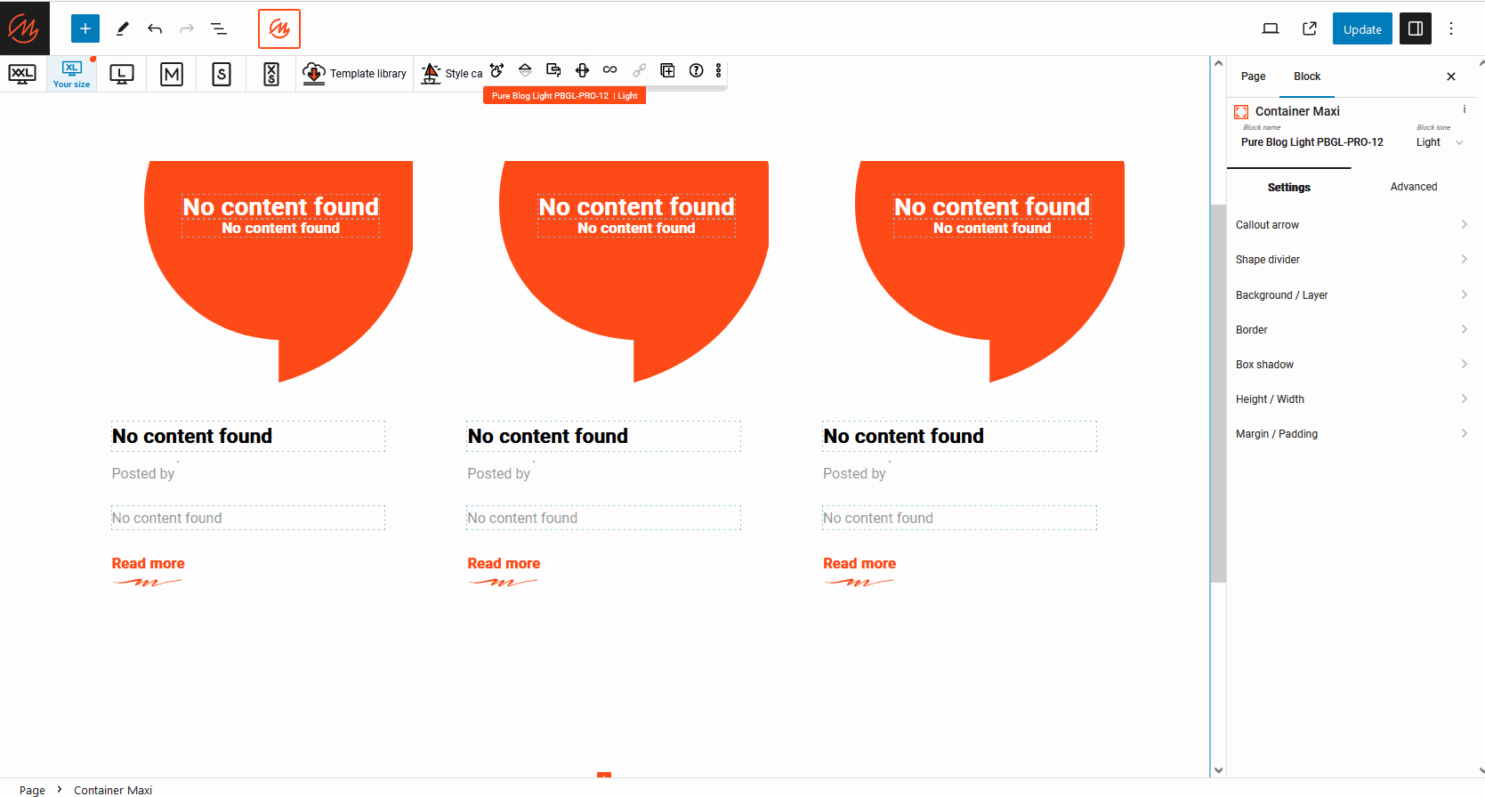Image resolution: width=1485 pixels, height=797 pixels.
Task: Close the settings sidebar
Action: [x=1451, y=76]
